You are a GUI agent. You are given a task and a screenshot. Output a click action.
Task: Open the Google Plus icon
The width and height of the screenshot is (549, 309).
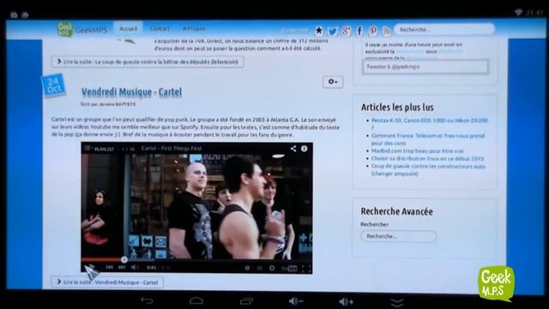click(x=347, y=31)
